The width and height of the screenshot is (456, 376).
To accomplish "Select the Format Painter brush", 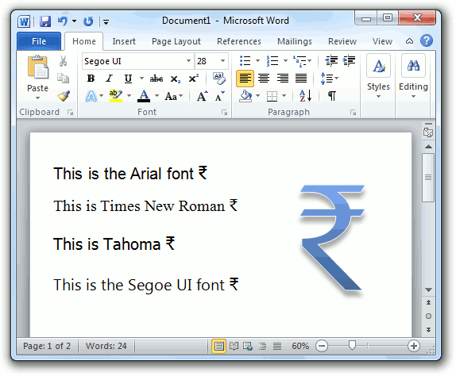I will point(64,96).
